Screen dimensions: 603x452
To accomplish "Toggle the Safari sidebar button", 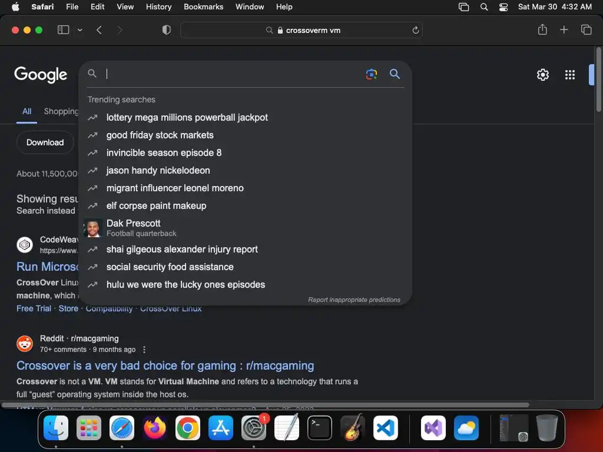I will tap(63, 30).
